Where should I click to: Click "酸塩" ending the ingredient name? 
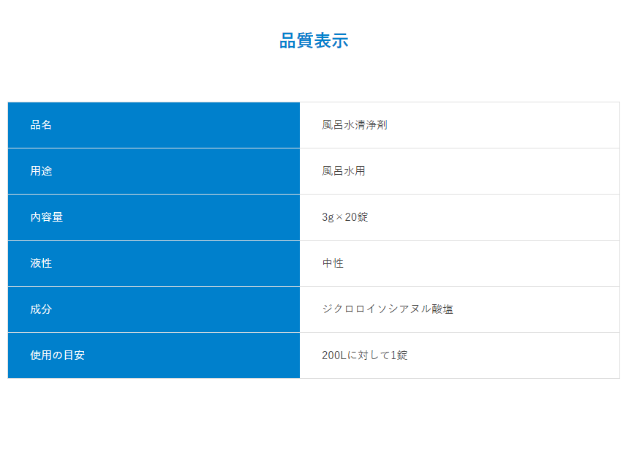click(x=442, y=309)
